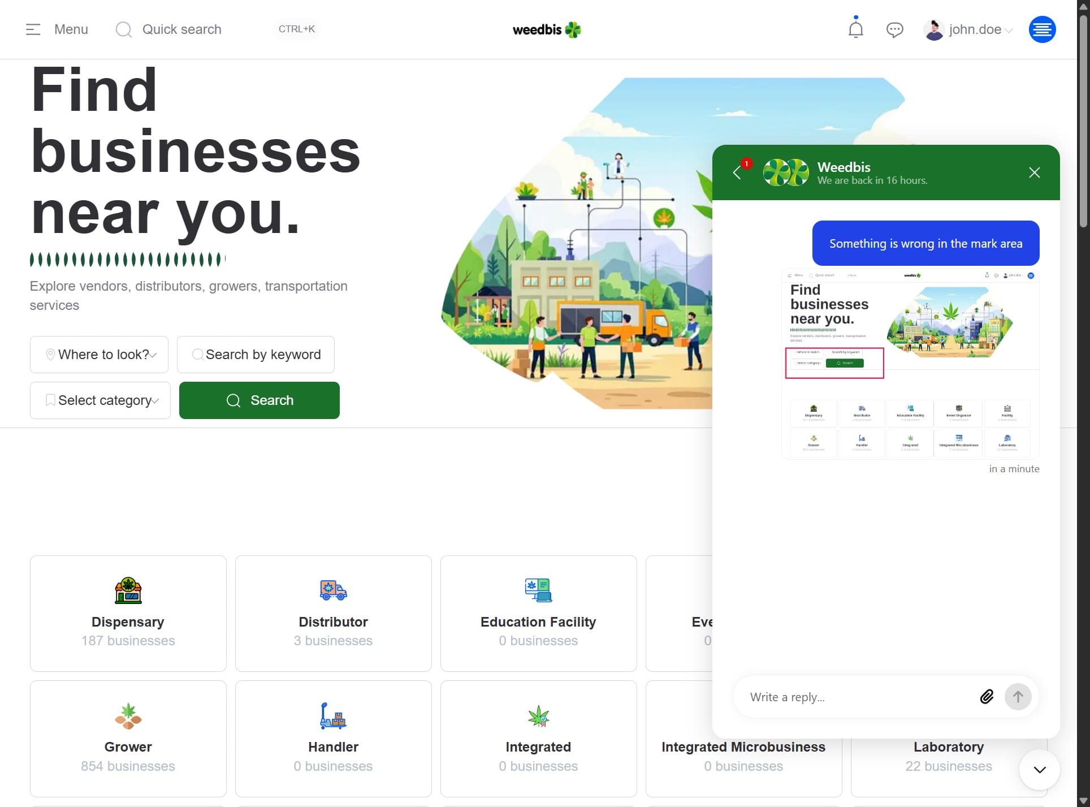1090x807 pixels.
Task: Click the Grower category icon
Action: [x=128, y=716]
